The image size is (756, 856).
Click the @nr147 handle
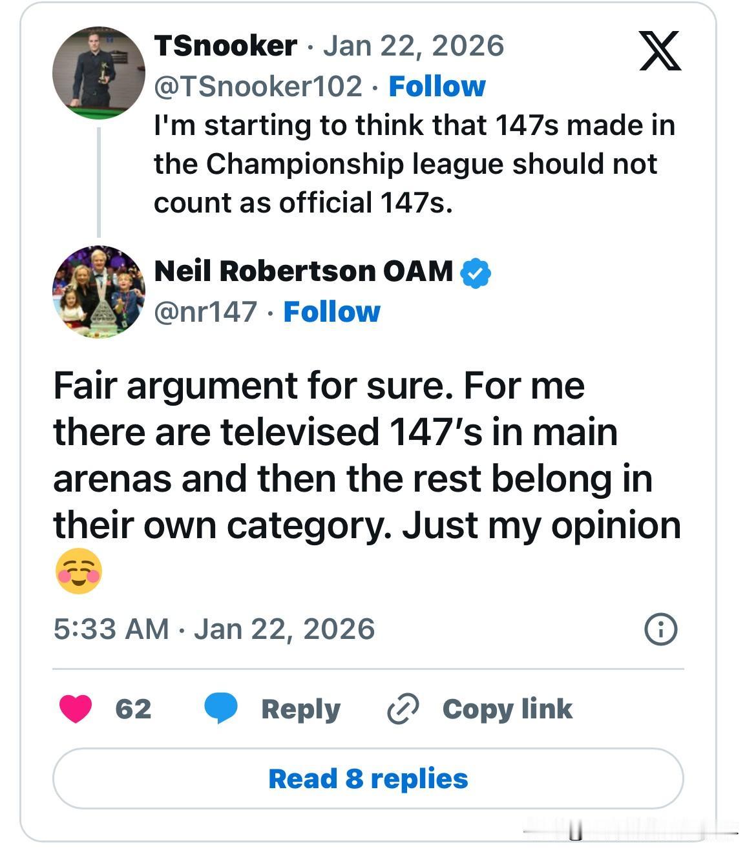click(x=205, y=311)
